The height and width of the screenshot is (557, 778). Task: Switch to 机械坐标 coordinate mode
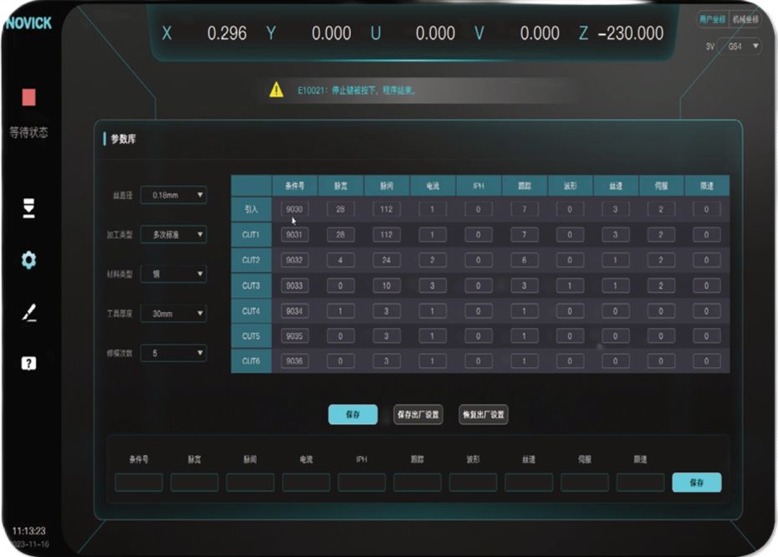[x=745, y=20]
